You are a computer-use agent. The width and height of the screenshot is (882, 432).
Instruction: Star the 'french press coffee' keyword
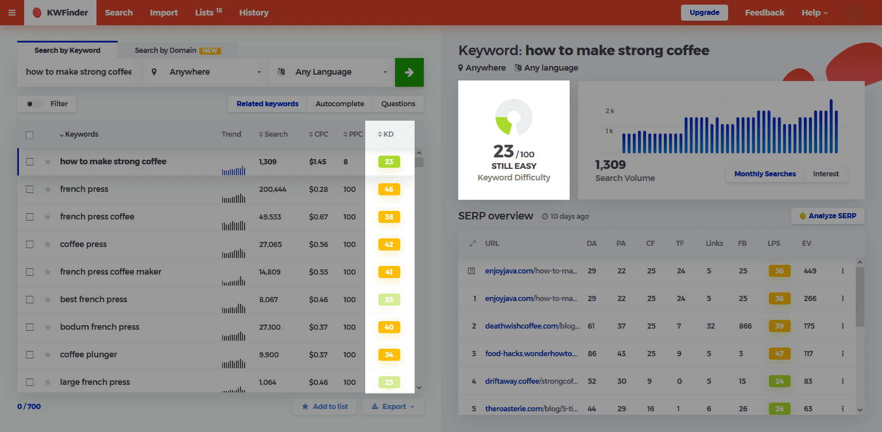click(x=48, y=217)
